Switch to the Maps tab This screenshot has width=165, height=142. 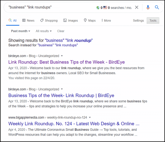click(90, 21)
